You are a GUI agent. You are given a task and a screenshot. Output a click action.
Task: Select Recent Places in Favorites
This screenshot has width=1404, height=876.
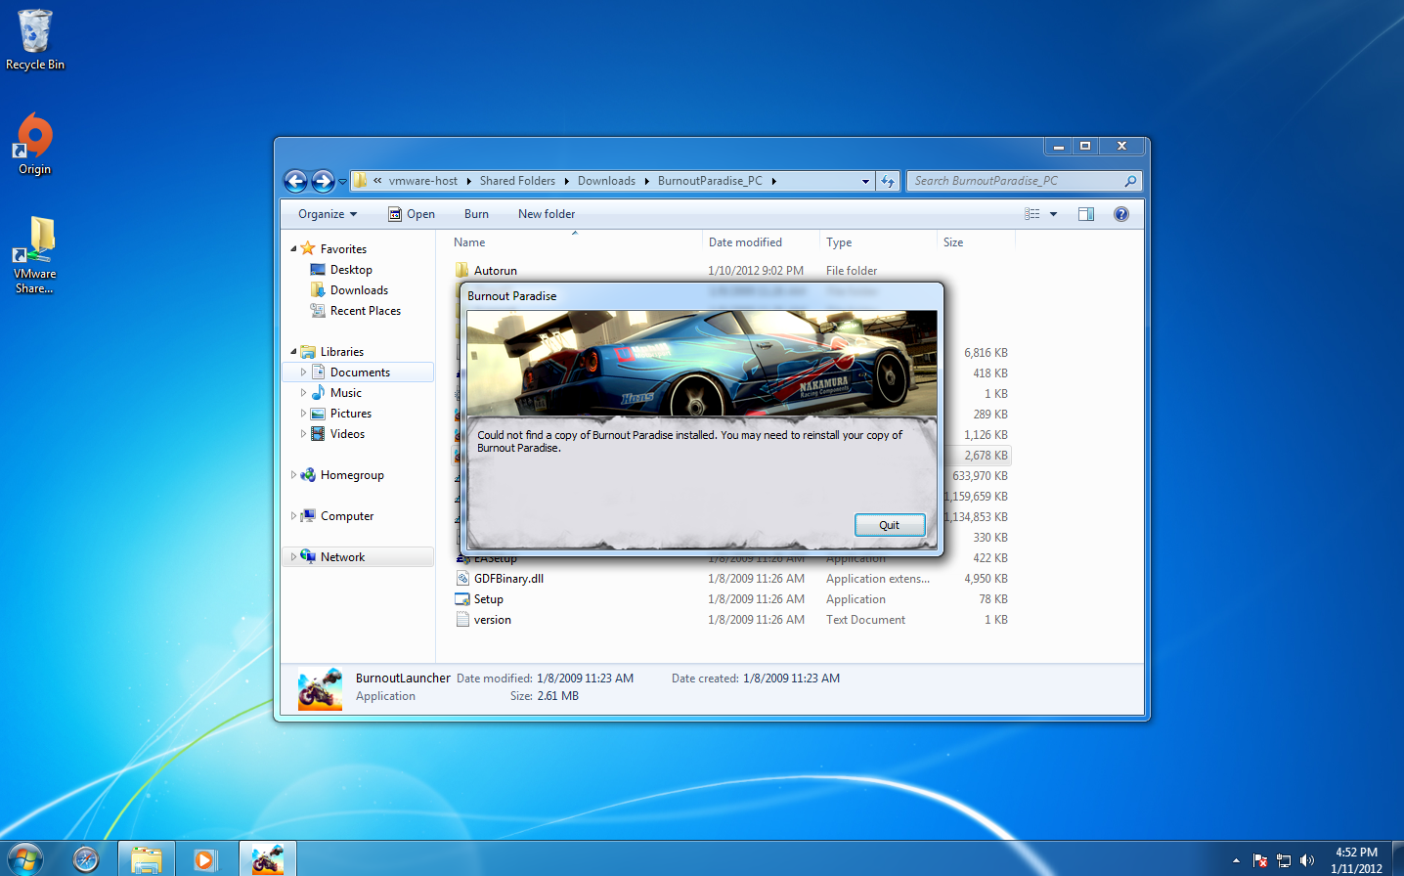[x=365, y=311]
